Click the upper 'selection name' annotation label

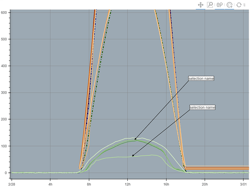[201, 78]
